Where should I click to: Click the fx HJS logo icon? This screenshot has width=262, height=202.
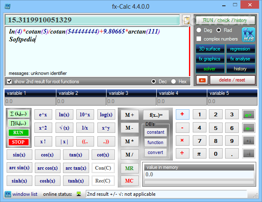[x=248, y=35]
